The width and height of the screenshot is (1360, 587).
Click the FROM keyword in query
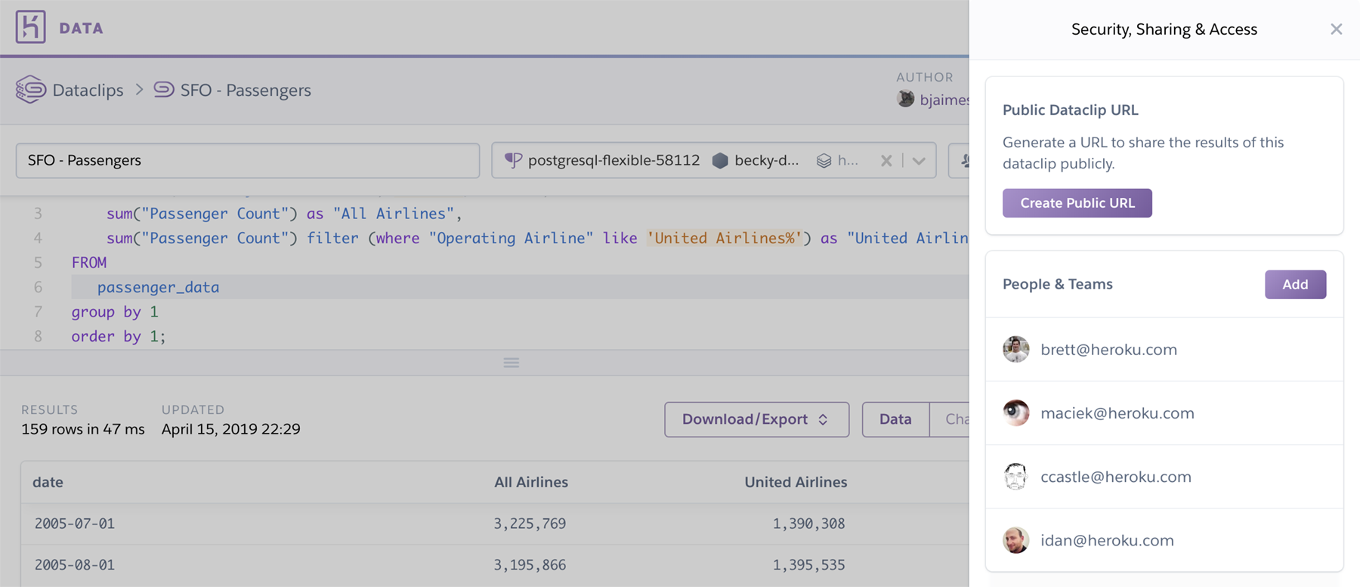pyautogui.click(x=89, y=263)
